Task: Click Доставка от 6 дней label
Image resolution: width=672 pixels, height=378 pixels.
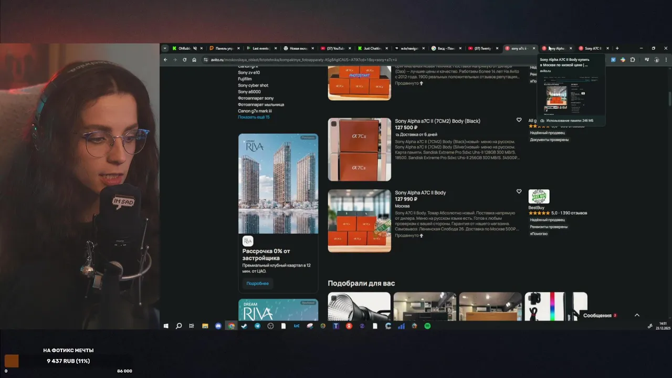Action: tap(416, 134)
